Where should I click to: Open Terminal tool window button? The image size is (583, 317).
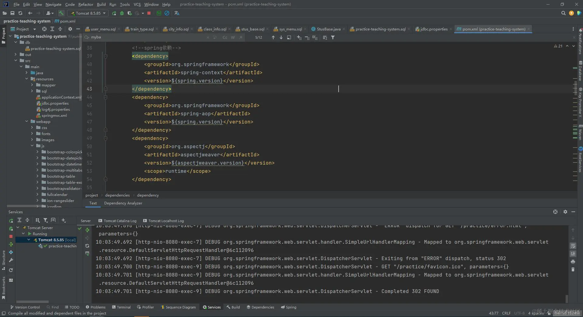coord(121,307)
